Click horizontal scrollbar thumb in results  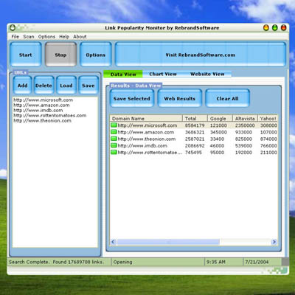168,242
